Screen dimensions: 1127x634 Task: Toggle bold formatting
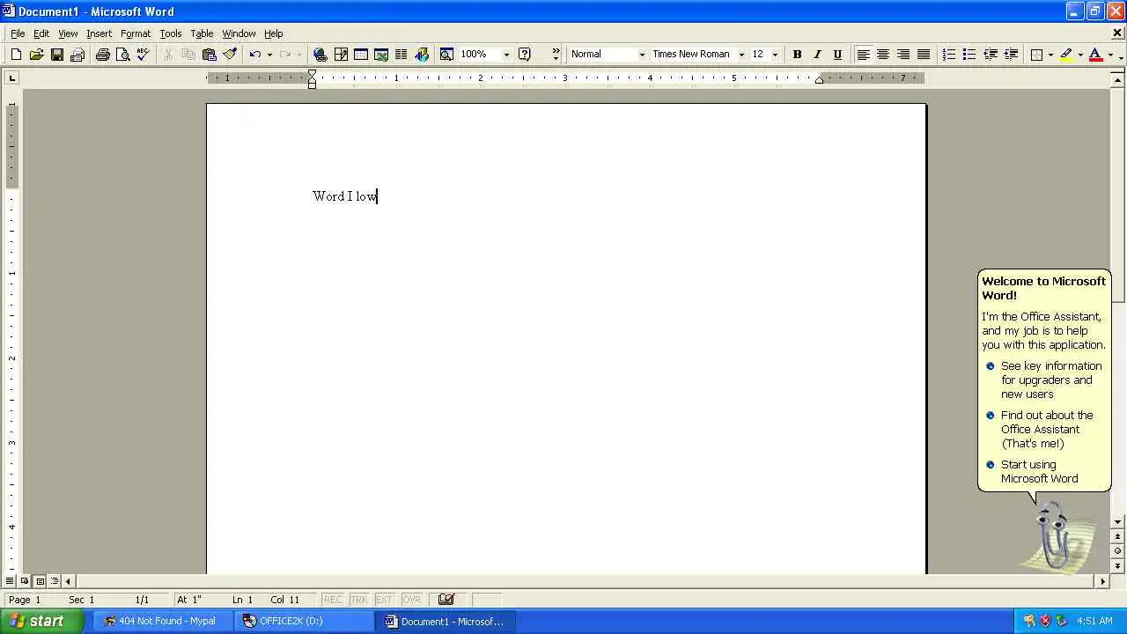[x=797, y=55]
